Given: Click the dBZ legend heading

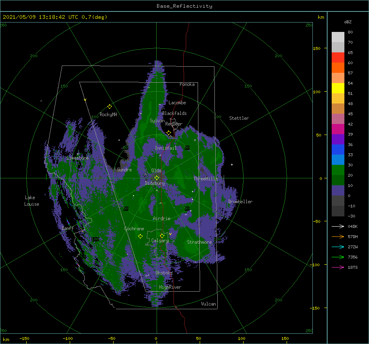Looking at the screenshot, I should pos(348,22).
